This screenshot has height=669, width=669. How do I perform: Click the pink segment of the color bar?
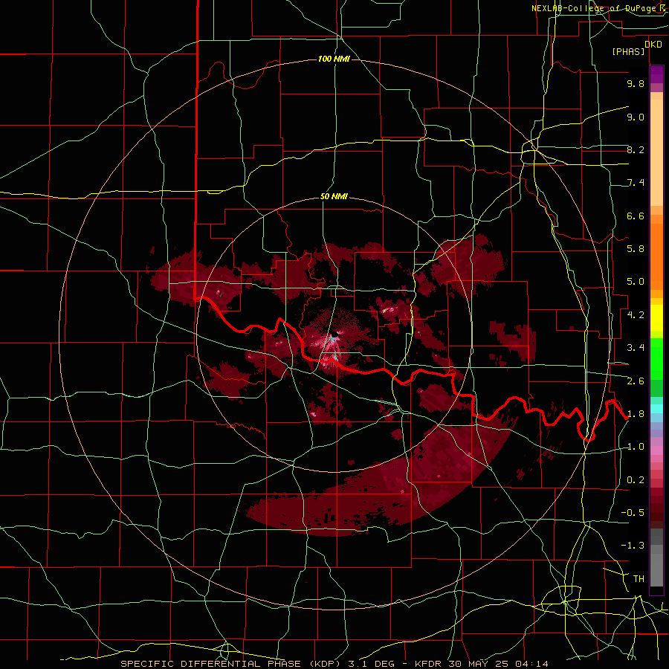pyautogui.click(x=656, y=450)
